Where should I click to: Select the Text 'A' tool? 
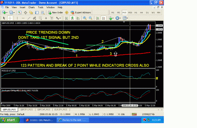point(46,18)
